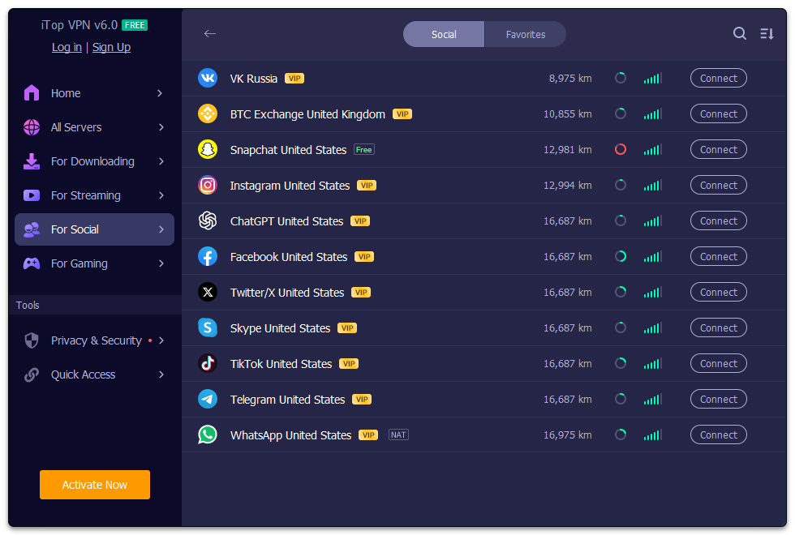Viewport: 795px width, 535px height.
Task: Toggle favorite on ChatGPT United States
Action: click(621, 220)
